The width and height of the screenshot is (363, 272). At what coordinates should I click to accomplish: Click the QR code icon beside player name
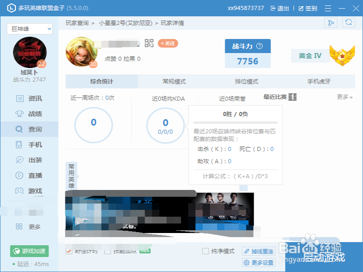[x=149, y=43]
